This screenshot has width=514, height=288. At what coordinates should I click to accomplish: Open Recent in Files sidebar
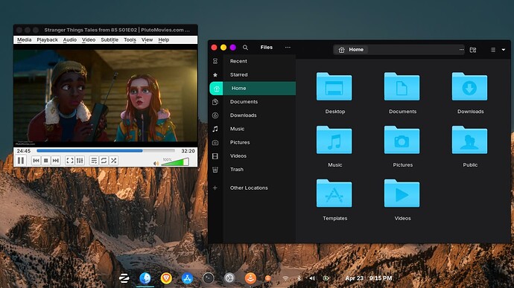click(238, 61)
